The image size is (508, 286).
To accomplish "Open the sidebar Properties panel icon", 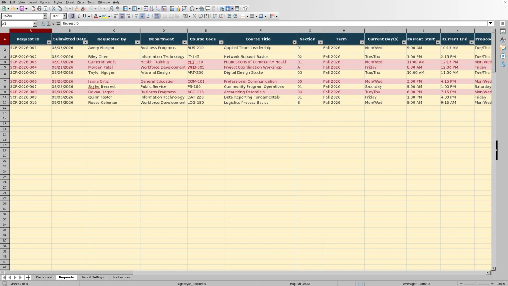I will tap(503, 32).
